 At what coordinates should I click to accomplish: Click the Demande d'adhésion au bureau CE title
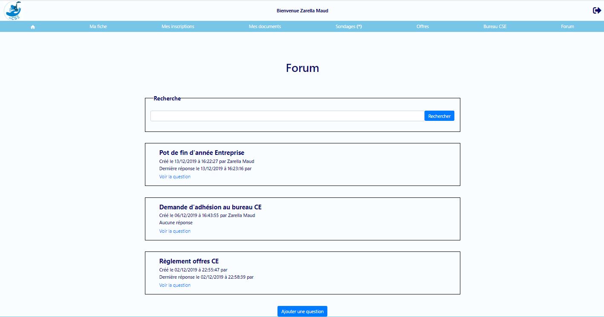point(210,207)
